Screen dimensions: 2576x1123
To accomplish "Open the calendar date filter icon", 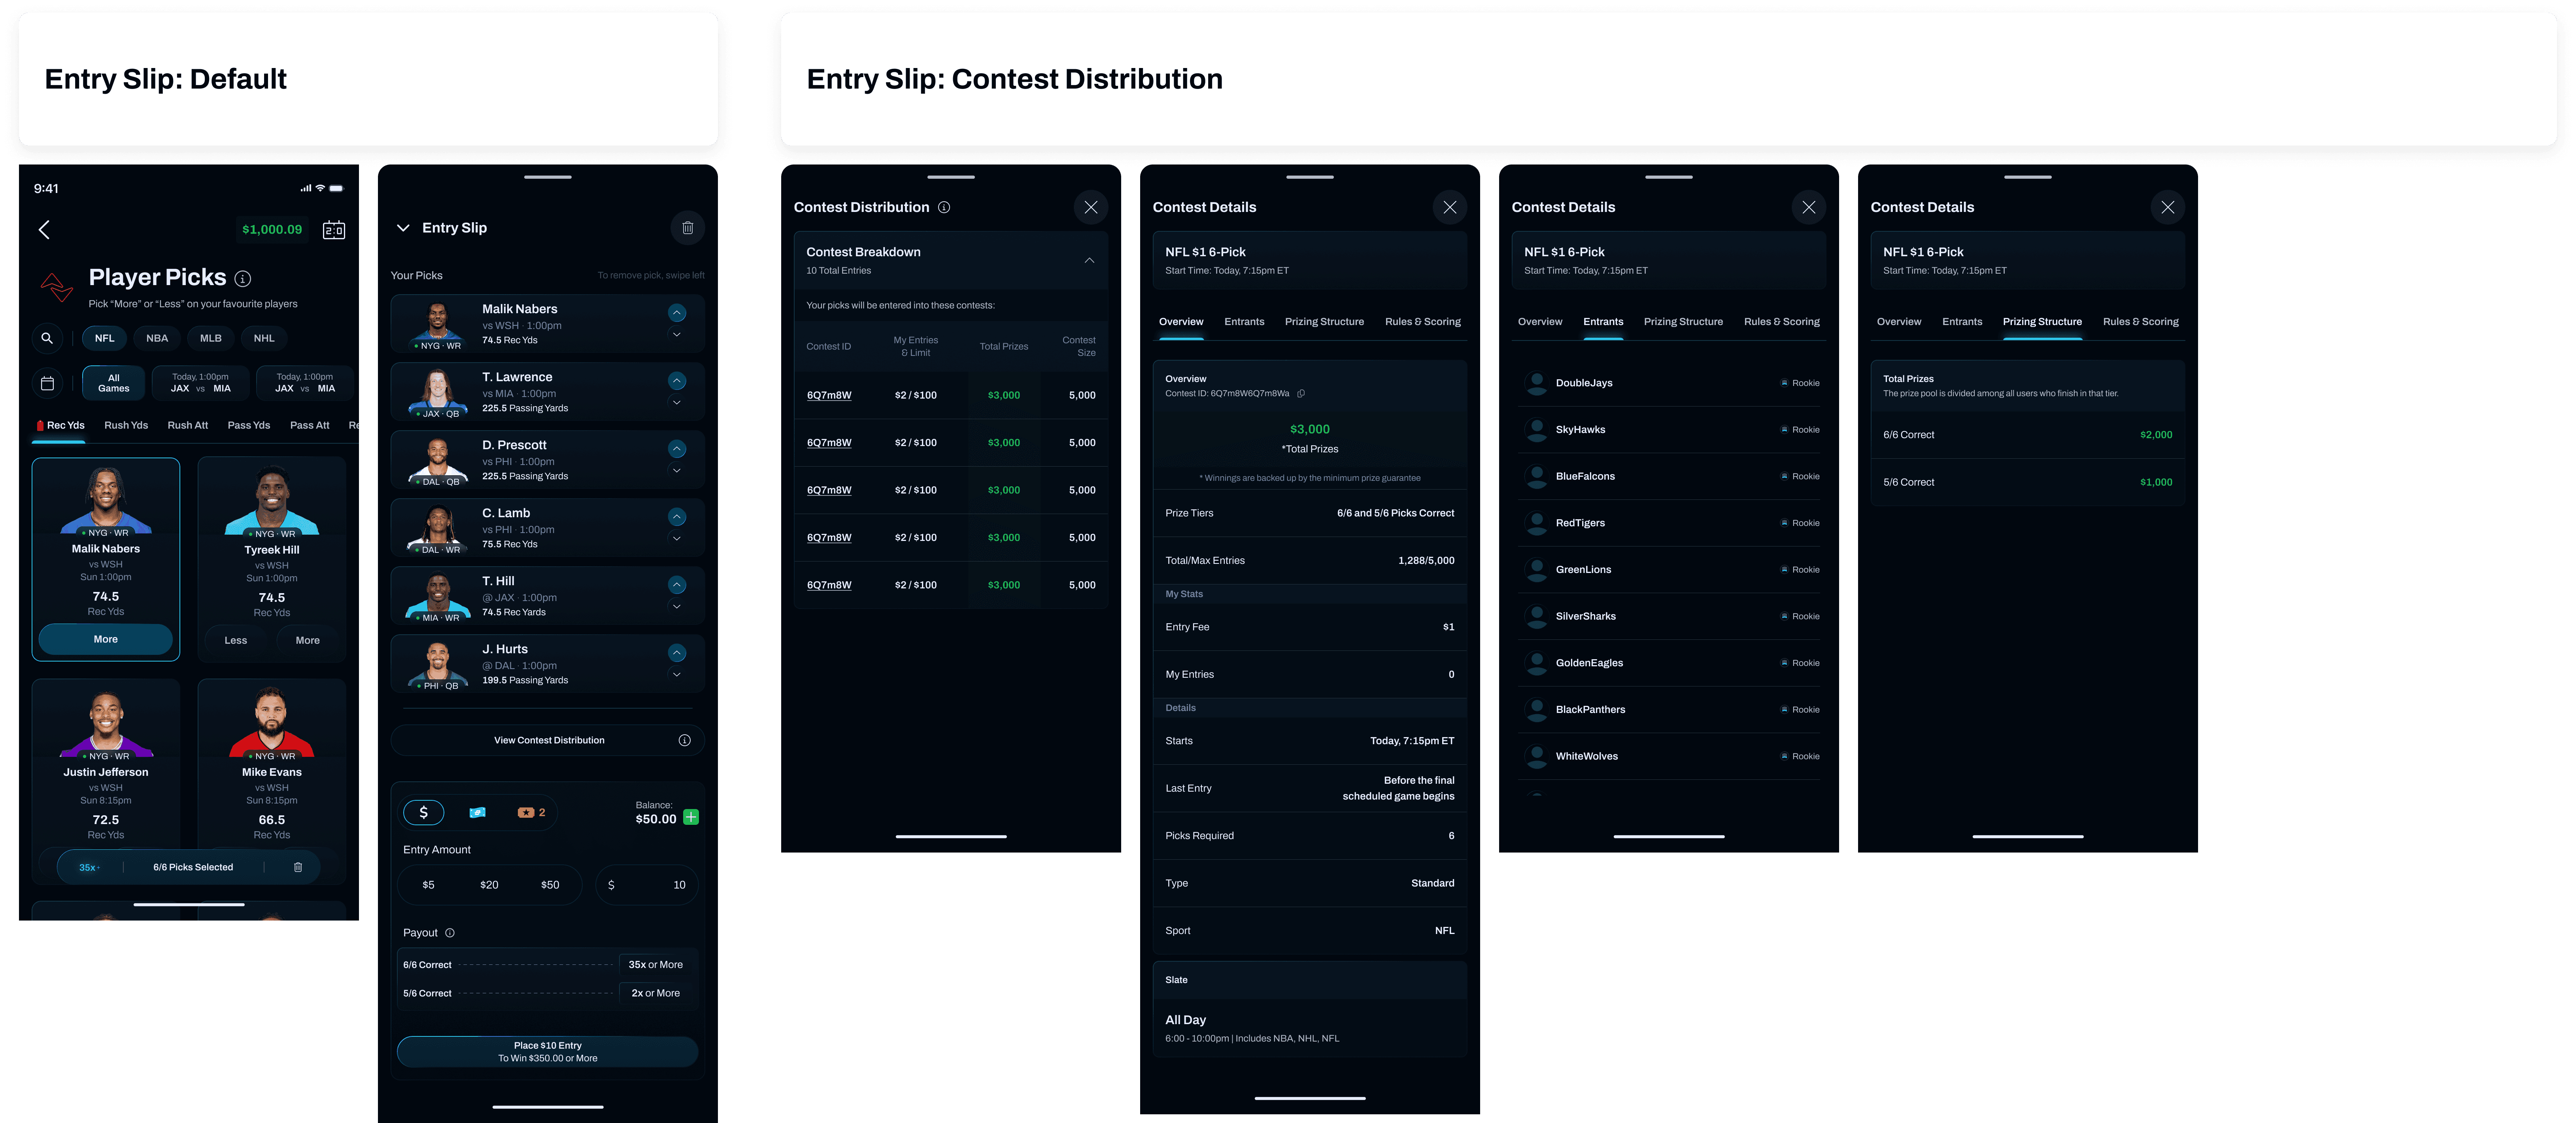I will pyautogui.click(x=47, y=383).
